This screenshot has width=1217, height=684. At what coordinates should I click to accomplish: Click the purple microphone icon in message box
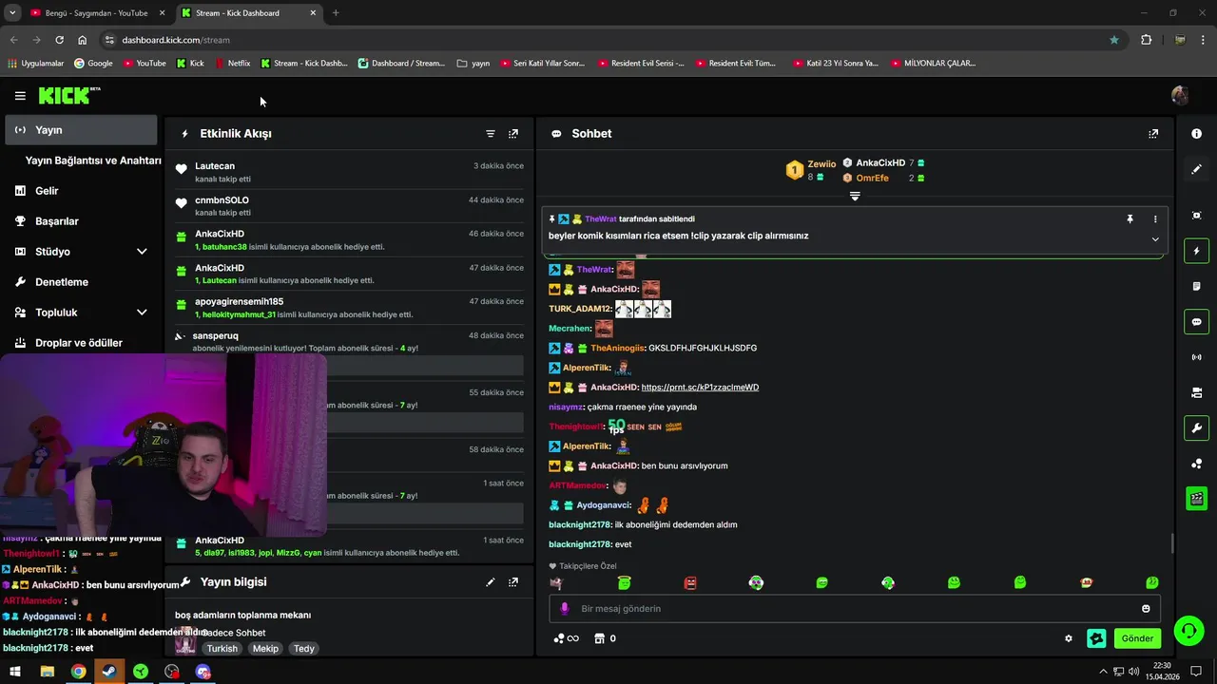564,609
